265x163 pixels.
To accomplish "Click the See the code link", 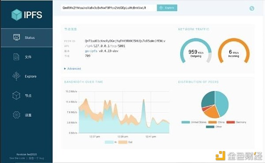I will pyautogui.click(x=17, y=158).
